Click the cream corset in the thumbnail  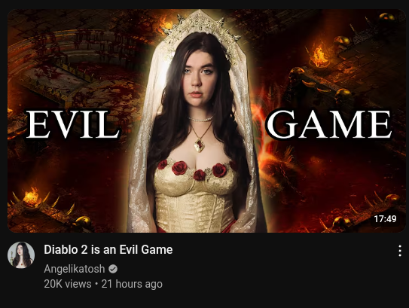(196, 202)
